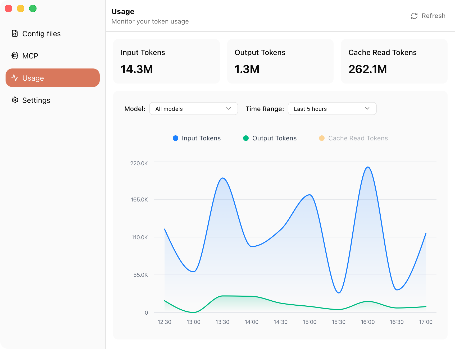455x349 pixels.
Task: Click the blue Input Tokens legend dot
Action: pyautogui.click(x=175, y=138)
